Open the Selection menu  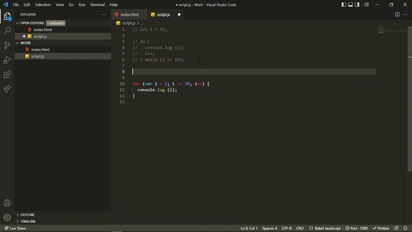click(43, 5)
